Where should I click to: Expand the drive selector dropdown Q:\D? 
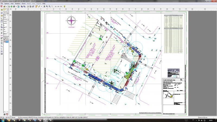[x=8, y=12]
